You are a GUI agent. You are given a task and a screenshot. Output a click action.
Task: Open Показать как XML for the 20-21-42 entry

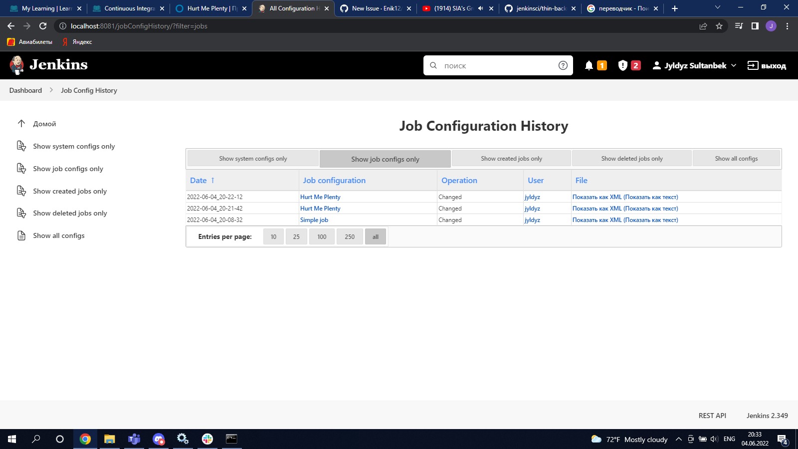(x=597, y=209)
